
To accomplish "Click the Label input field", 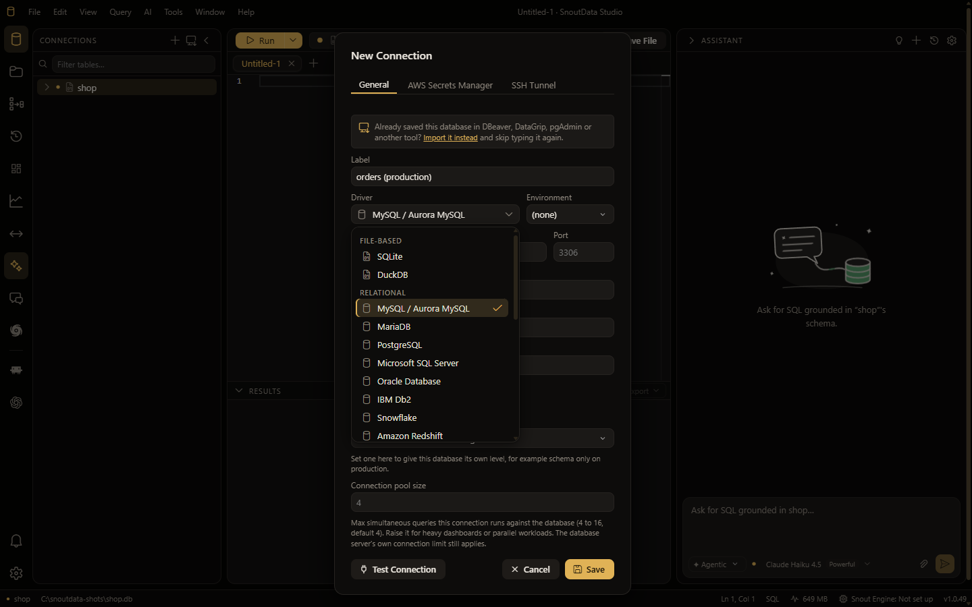I will [x=483, y=177].
